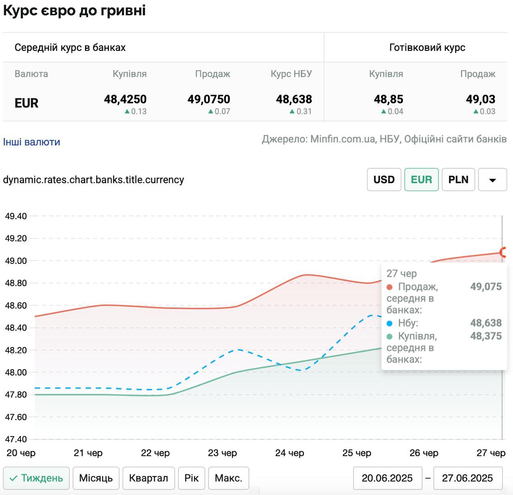This screenshot has width=513, height=495.
Task: Edit the end date 27.06.2025 field
Action: [x=467, y=478]
